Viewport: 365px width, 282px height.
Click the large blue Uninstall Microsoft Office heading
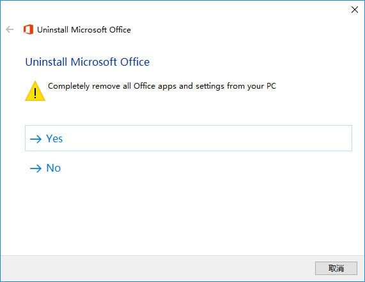coord(88,62)
